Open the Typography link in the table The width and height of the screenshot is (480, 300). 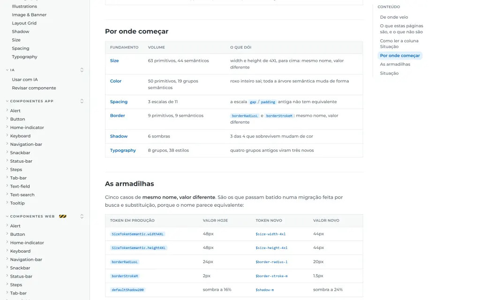[x=123, y=150]
